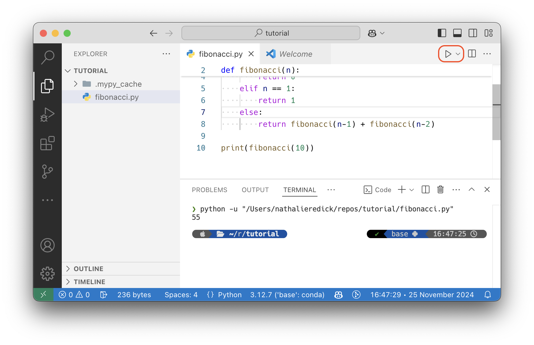Viewport: 534px width, 345px height.
Task: Expand the .mypy_cache folder
Action: 121,84
